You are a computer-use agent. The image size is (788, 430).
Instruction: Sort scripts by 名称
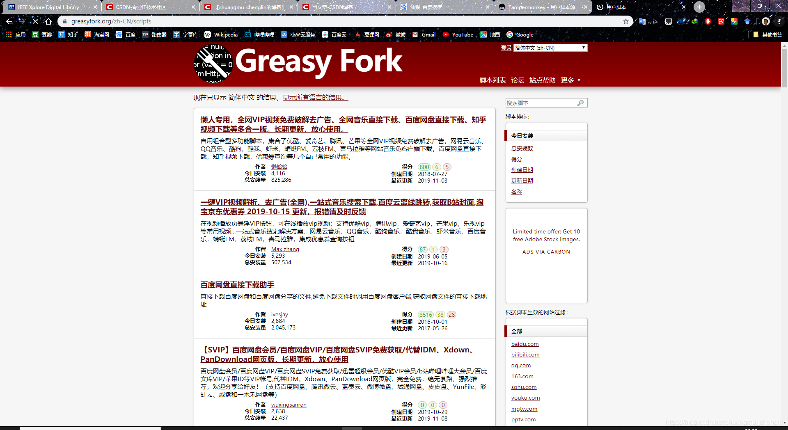pos(517,192)
